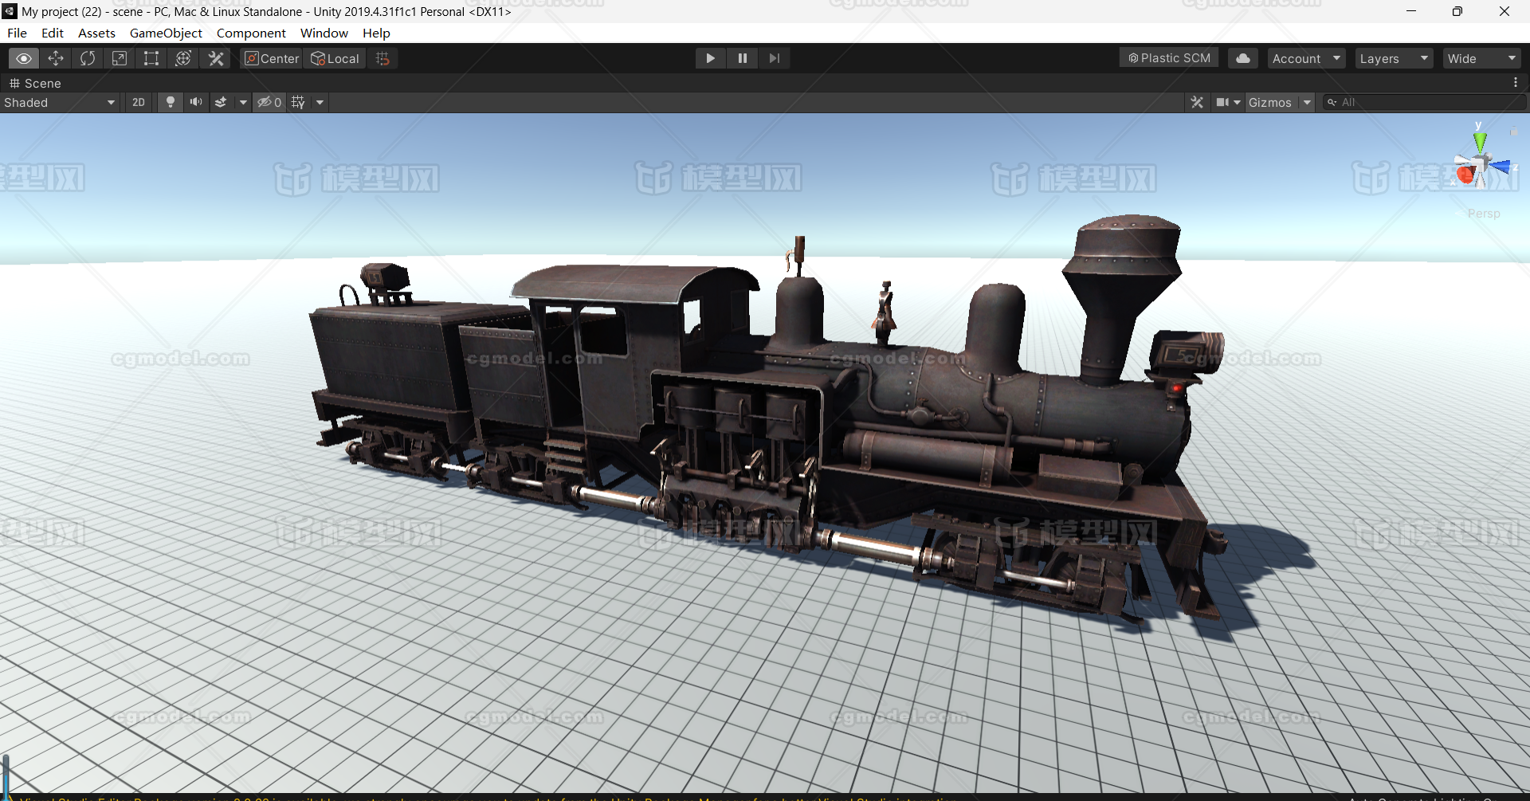The image size is (1530, 801).
Task: Open the Available Custom Editor Tools menu
Action: tap(215, 57)
